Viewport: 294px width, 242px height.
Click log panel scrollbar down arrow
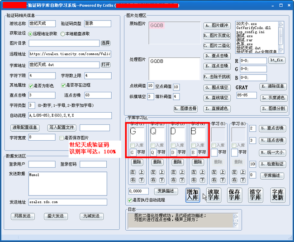[x=236, y=224]
